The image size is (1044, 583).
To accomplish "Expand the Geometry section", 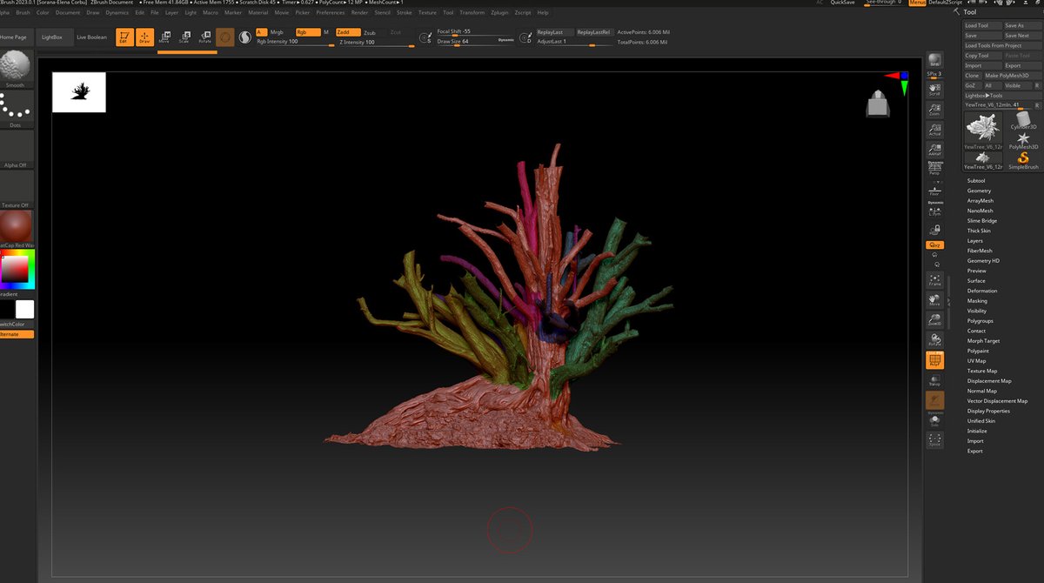I will click(x=979, y=191).
